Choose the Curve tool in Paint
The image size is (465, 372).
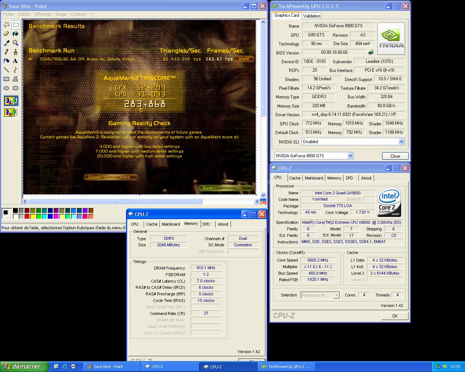click(x=16, y=70)
